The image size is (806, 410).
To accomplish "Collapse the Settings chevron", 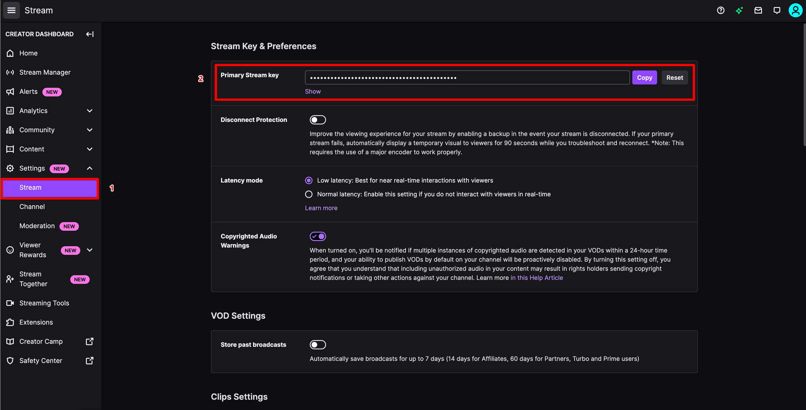I will click(89, 168).
